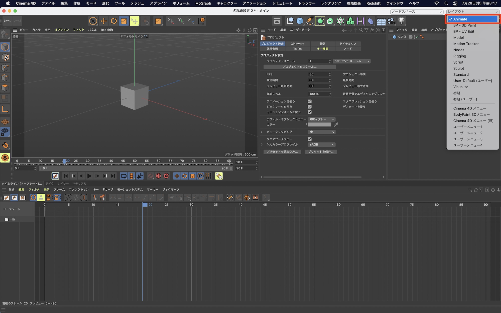Click プリセットを保存... button
The image size is (501, 313).
[x=321, y=152]
